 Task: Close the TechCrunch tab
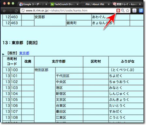(x=78, y=4)
